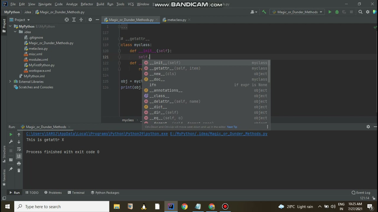Open Search Everywhere magnifier icon
Image resolution: width=378 pixels, height=212 pixels.
[x=360, y=12]
